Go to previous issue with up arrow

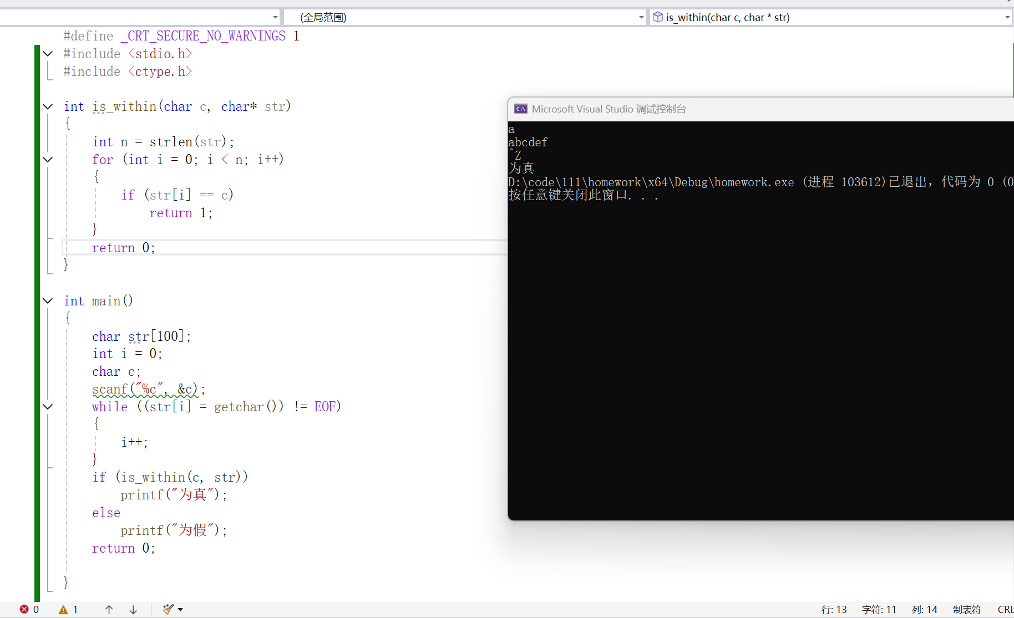click(x=109, y=609)
